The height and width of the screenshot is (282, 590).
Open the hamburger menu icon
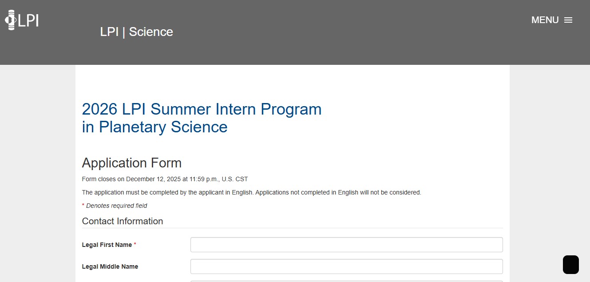coord(568,20)
